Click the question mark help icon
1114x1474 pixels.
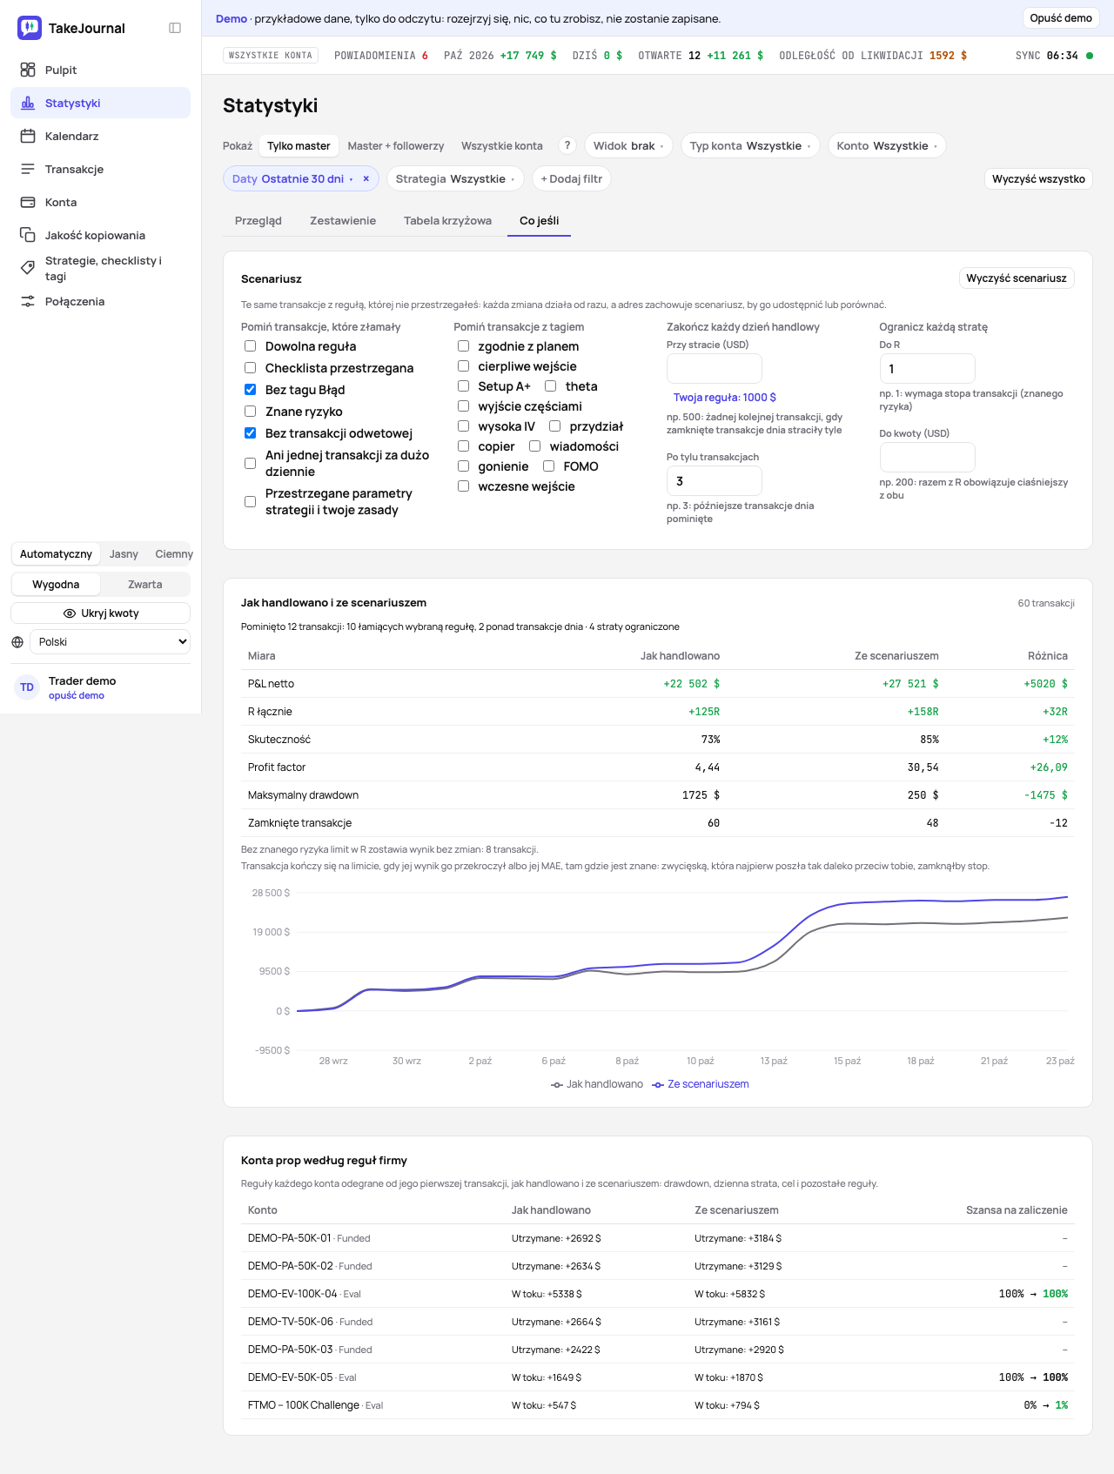point(567,145)
